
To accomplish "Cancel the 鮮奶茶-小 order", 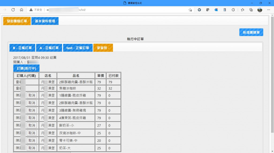I will pyautogui.click(x=32, y=125).
